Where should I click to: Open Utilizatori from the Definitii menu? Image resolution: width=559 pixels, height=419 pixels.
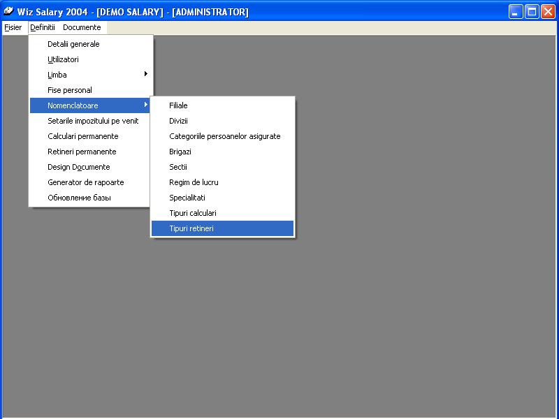point(63,59)
